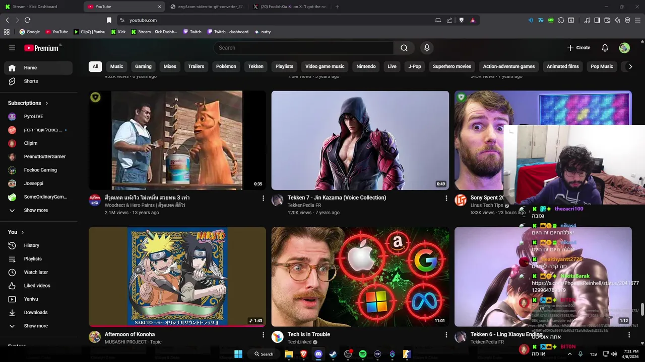Screen dimensions: 645x362
Task: Expand the You section heading
Action: [x=16, y=232]
